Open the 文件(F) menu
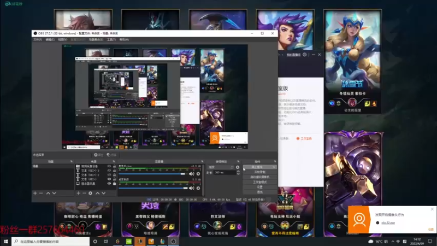 pyautogui.click(x=38, y=39)
